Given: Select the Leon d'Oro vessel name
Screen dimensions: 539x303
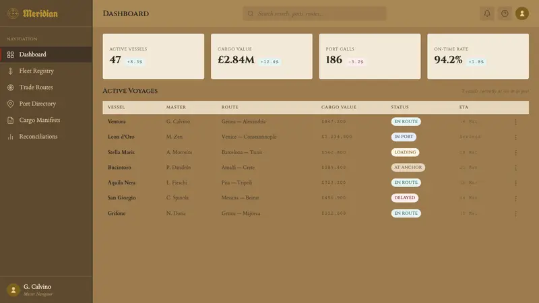Looking at the screenshot, I should [x=121, y=137].
